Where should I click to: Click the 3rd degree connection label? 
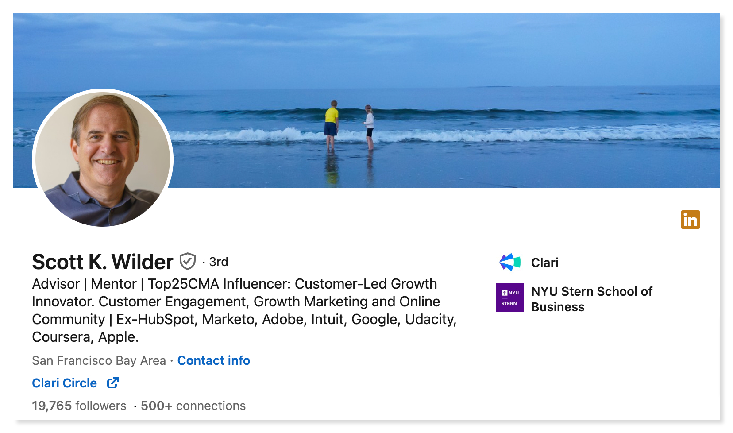219,262
